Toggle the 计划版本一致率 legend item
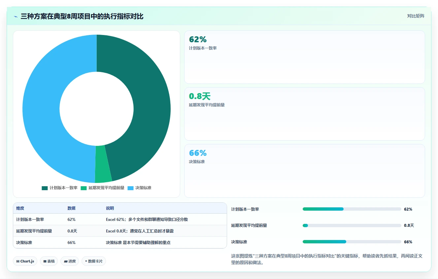The height and width of the screenshot is (279, 438). [x=59, y=188]
